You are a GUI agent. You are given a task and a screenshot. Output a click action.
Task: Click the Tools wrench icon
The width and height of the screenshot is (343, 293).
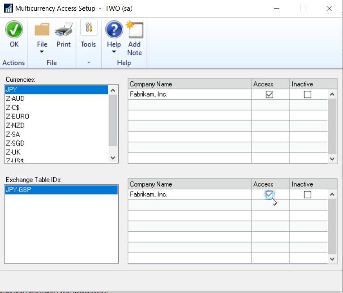(x=88, y=28)
